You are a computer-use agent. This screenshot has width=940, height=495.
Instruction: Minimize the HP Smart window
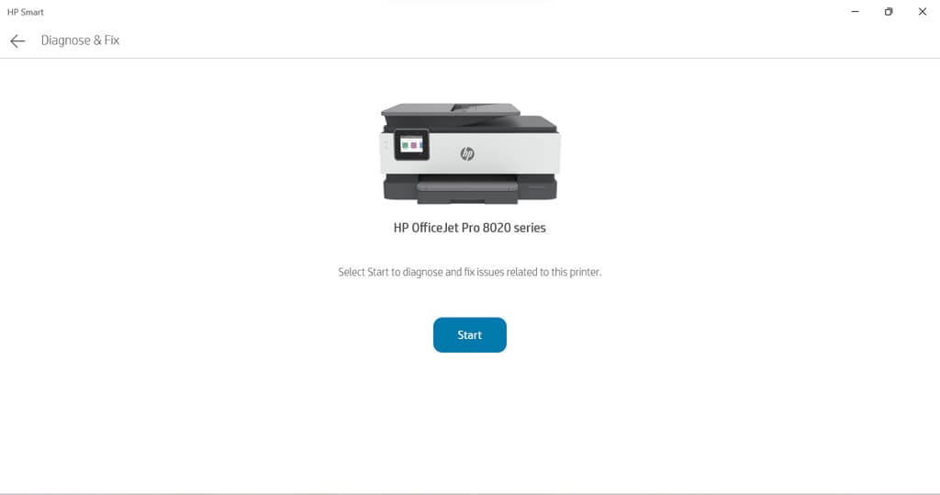coord(855,11)
